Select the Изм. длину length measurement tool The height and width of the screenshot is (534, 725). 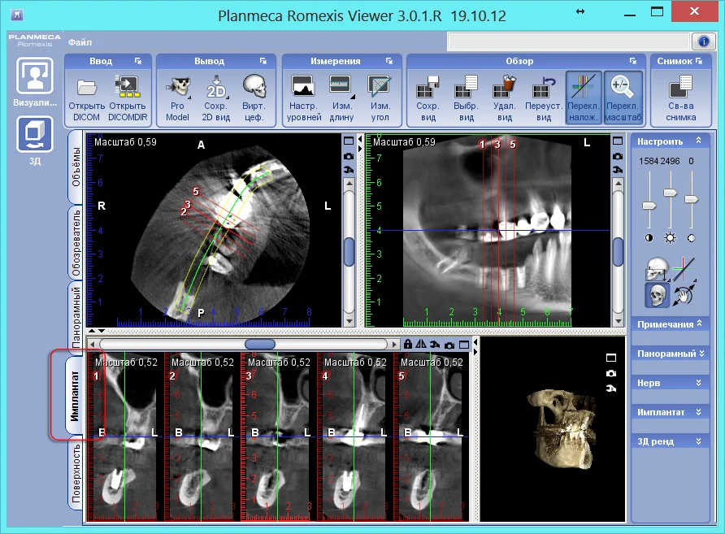click(339, 86)
